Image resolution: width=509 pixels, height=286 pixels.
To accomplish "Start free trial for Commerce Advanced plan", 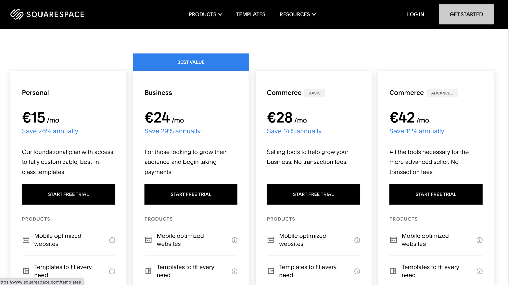I will click(x=436, y=194).
